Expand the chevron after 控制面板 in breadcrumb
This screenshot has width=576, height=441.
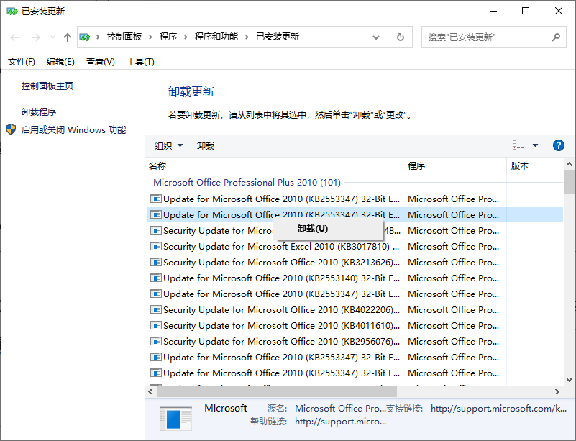150,37
